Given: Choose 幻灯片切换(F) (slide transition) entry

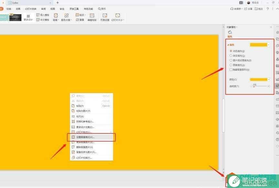Looking at the screenshot, I should click(x=91, y=158).
